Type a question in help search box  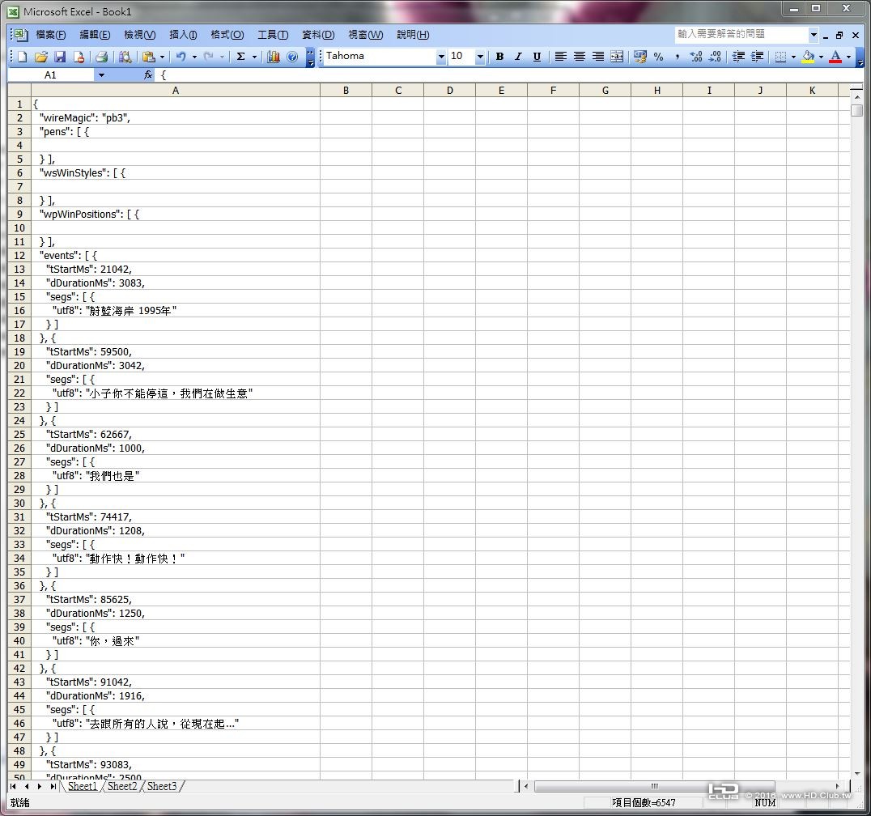[741, 35]
